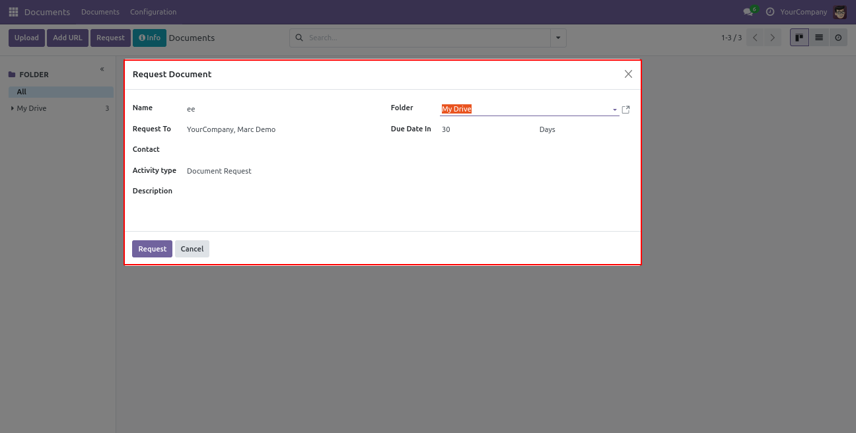This screenshot has height=433, width=856.
Task: Click the purple Request button in dialog
Action: 152,249
